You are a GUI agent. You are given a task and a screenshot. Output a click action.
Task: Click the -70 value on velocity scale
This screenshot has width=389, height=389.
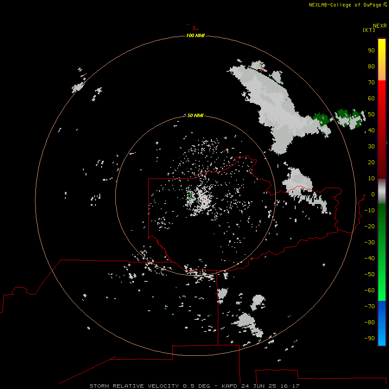coord(370,306)
